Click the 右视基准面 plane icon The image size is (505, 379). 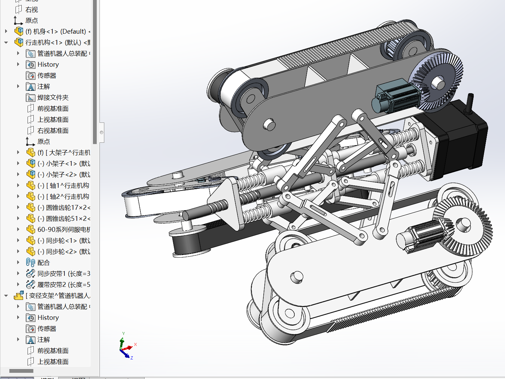[31, 131]
